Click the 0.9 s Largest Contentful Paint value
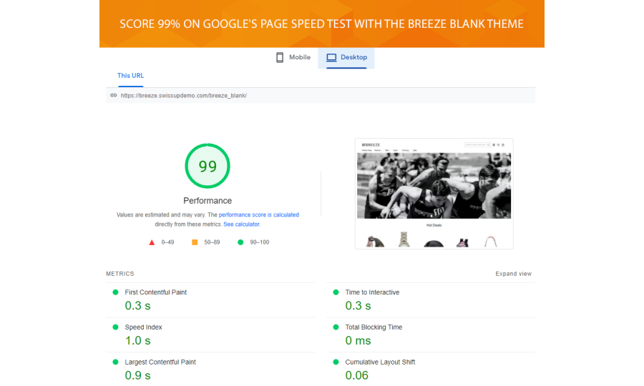This screenshot has width=644, height=386. (137, 375)
